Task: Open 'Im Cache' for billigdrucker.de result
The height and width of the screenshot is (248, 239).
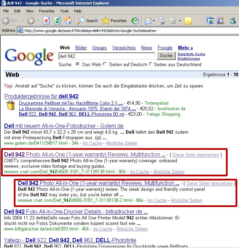Action: click(x=103, y=229)
